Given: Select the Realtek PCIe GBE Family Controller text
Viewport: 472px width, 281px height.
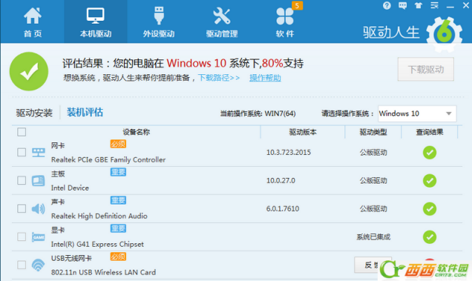Looking at the screenshot, I should (108, 159).
